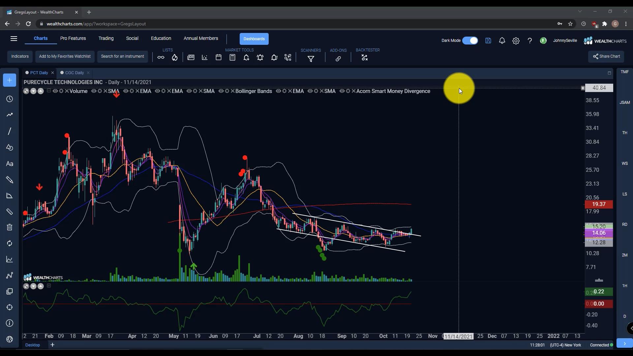Click the add alert bell-plus icon

[246, 58]
